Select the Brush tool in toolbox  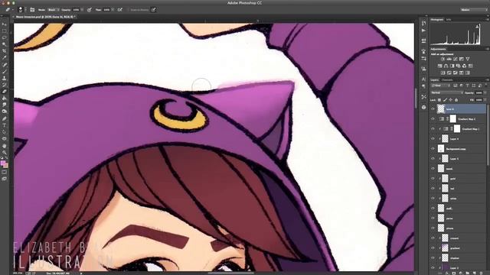pyautogui.click(x=5, y=71)
